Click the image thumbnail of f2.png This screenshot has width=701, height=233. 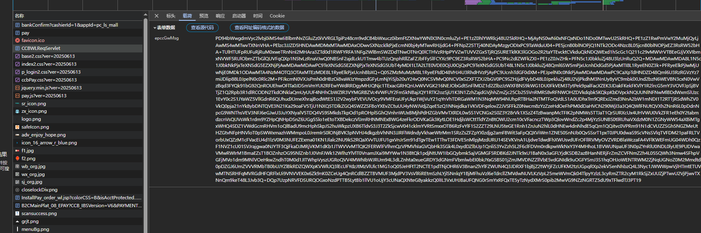pyautogui.click(x=17, y=159)
